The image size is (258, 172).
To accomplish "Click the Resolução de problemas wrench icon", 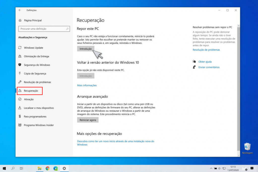I will [20, 82].
